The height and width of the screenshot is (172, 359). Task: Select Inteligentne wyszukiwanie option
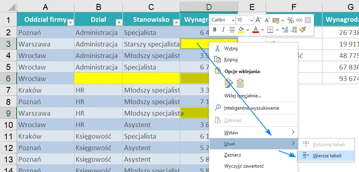tap(254, 108)
